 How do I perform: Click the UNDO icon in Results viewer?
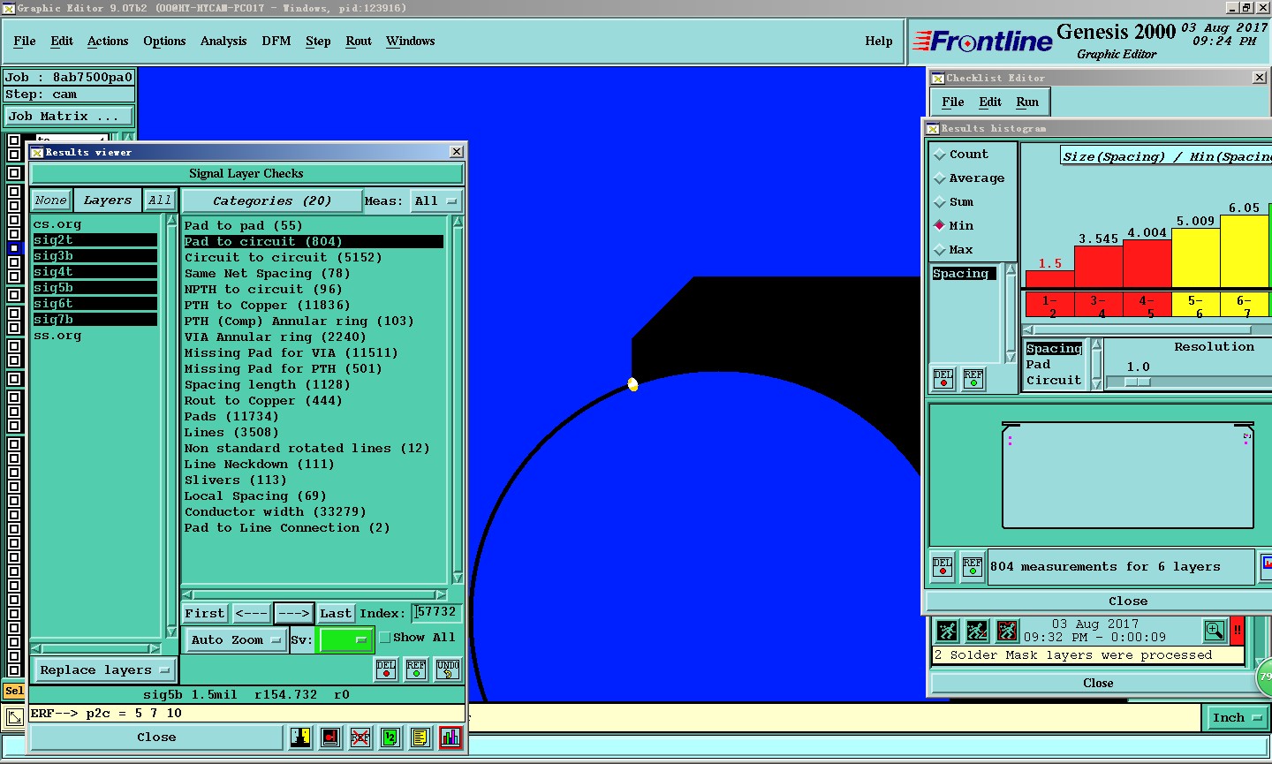[x=448, y=669]
